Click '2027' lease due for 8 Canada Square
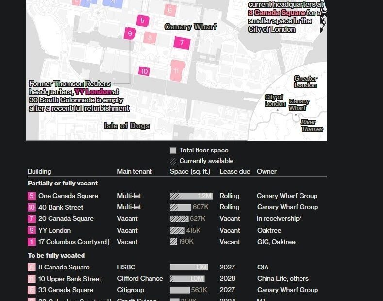The image size is (383, 301). coord(227,267)
